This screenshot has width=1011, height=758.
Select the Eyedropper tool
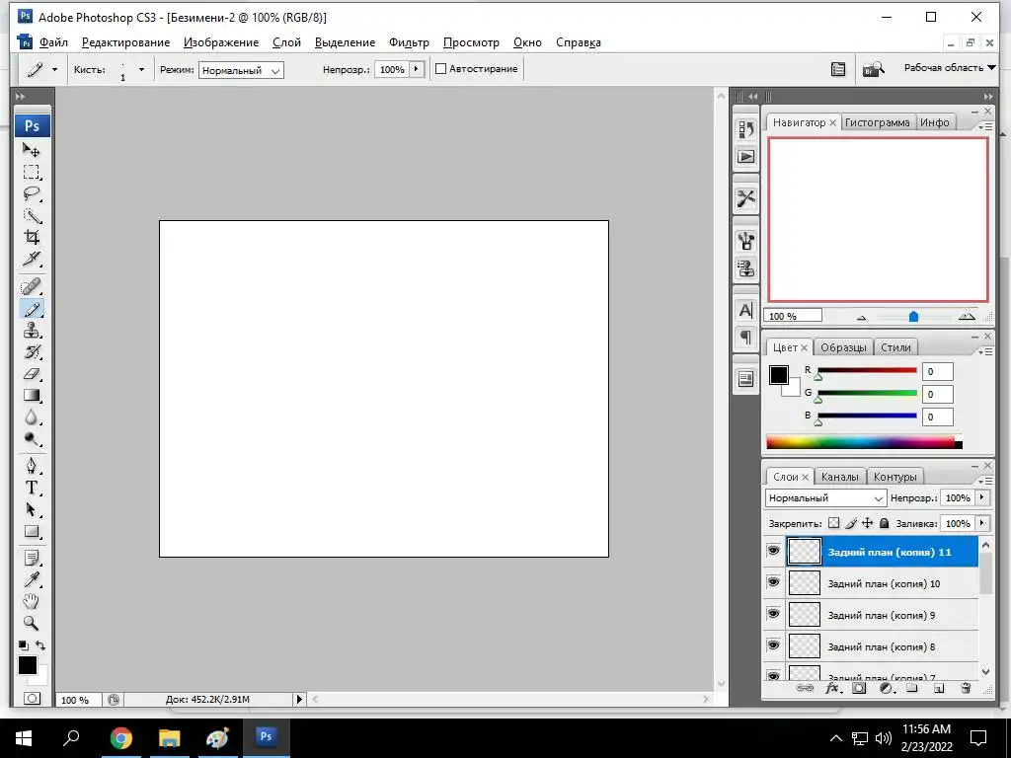tap(32, 579)
